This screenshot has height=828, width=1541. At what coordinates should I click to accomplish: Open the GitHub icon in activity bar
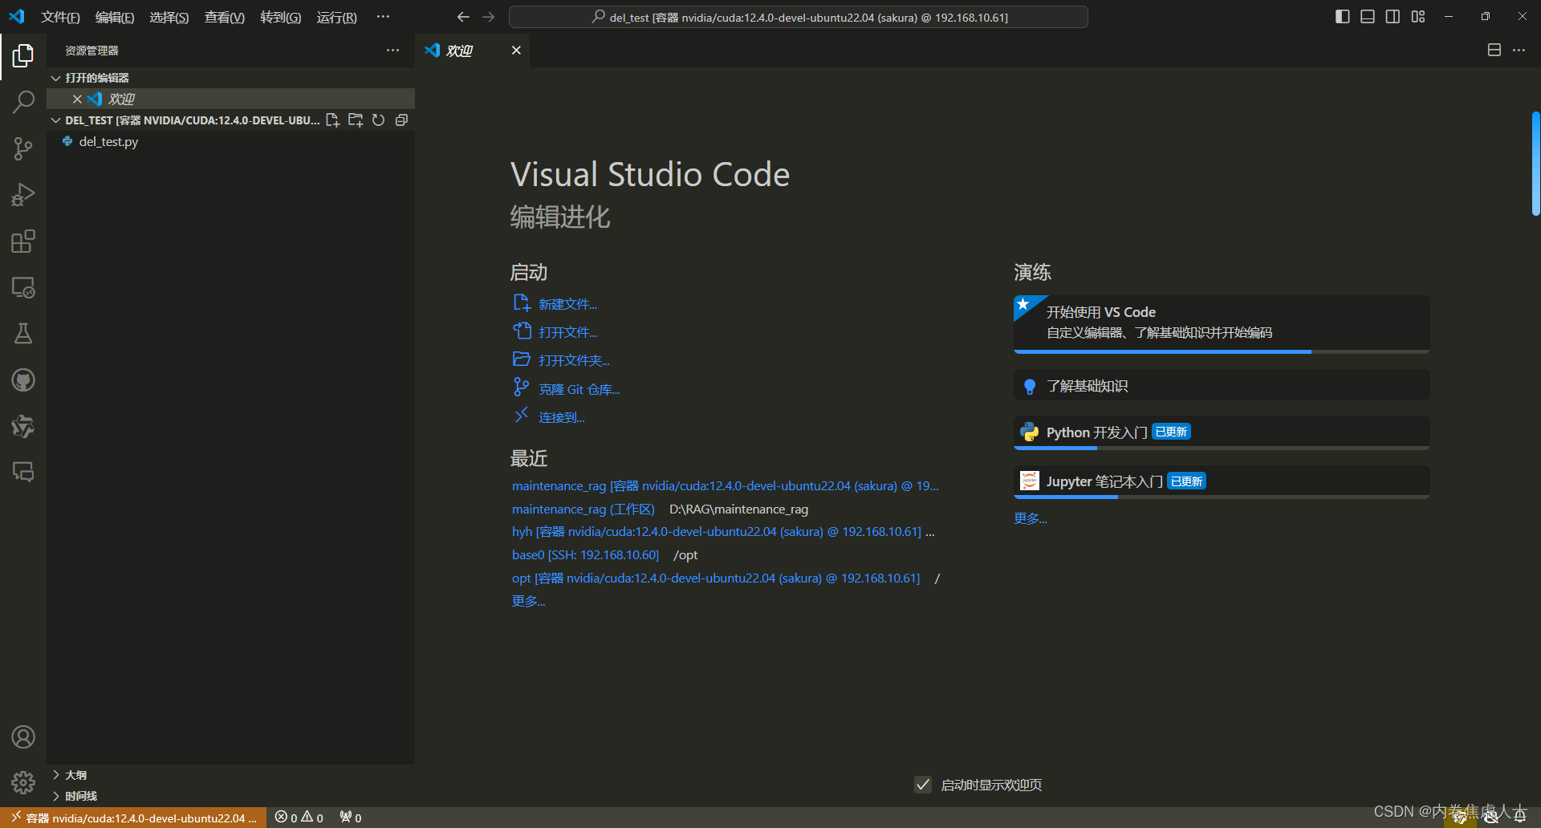[x=23, y=380]
